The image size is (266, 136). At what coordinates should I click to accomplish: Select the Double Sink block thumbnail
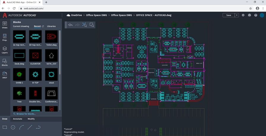tap(35, 93)
